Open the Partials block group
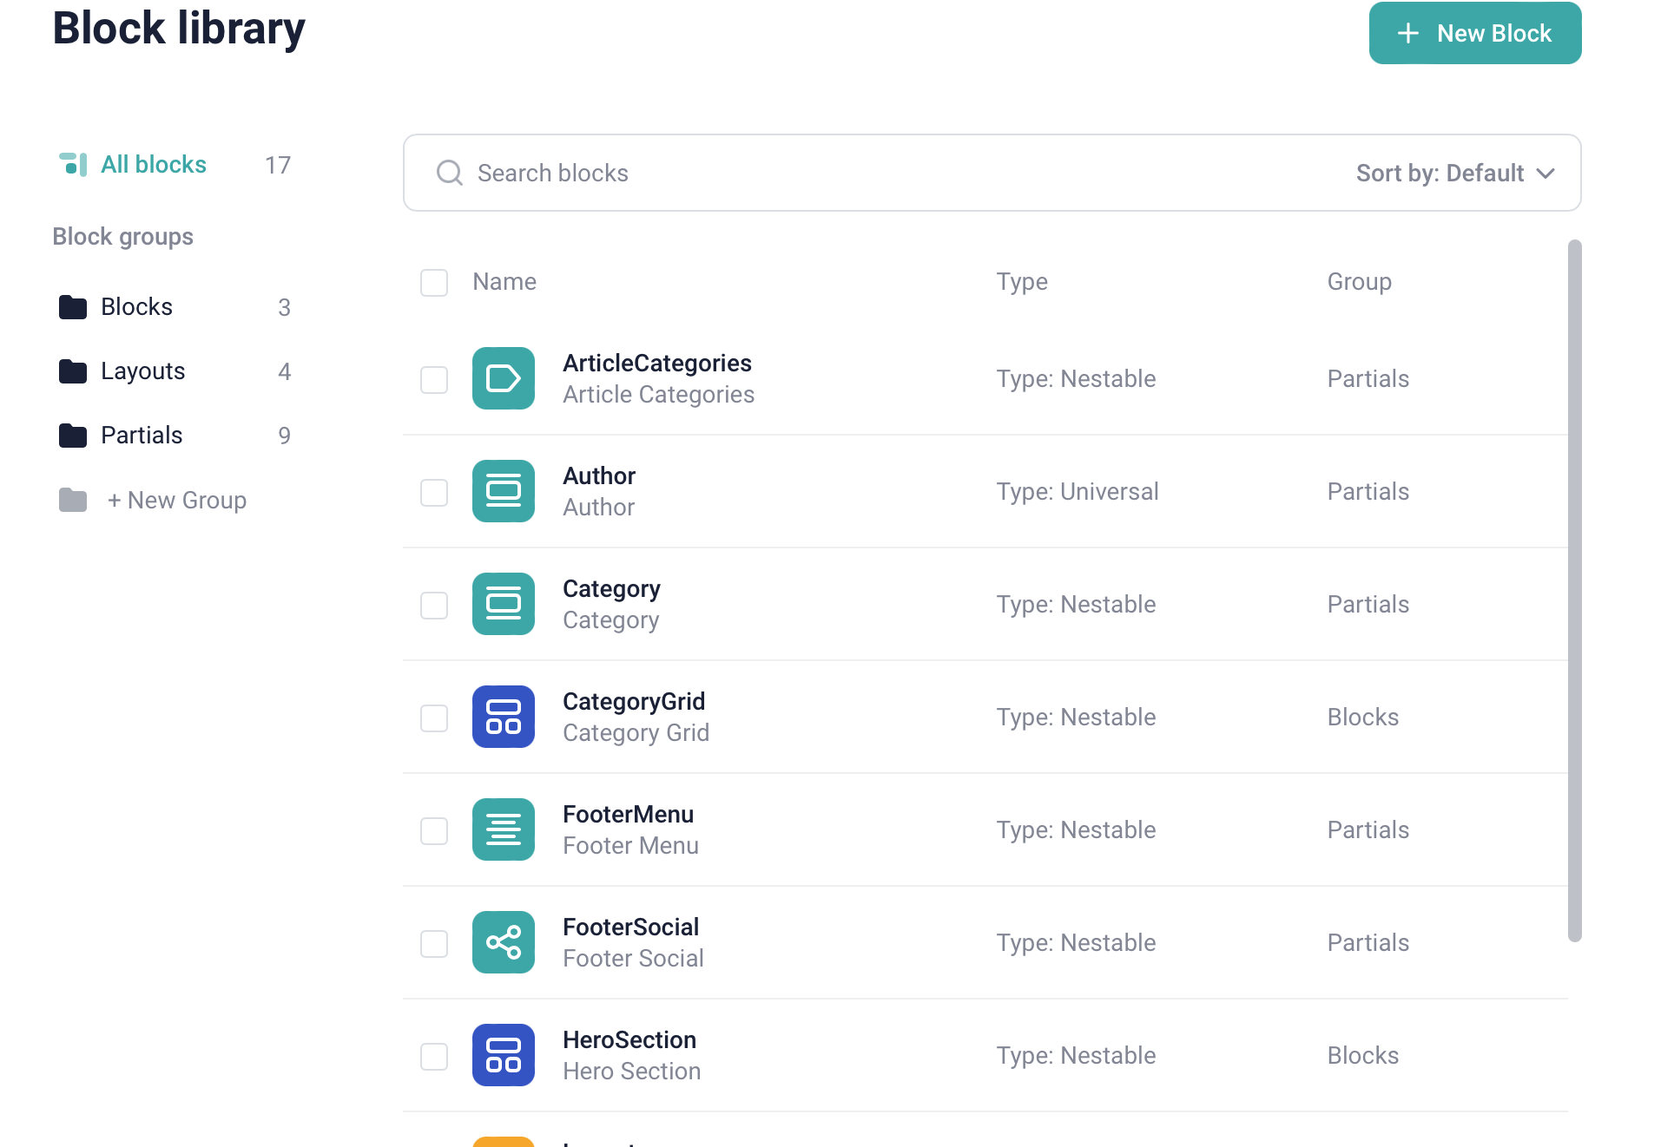The image size is (1674, 1147). coord(142,436)
